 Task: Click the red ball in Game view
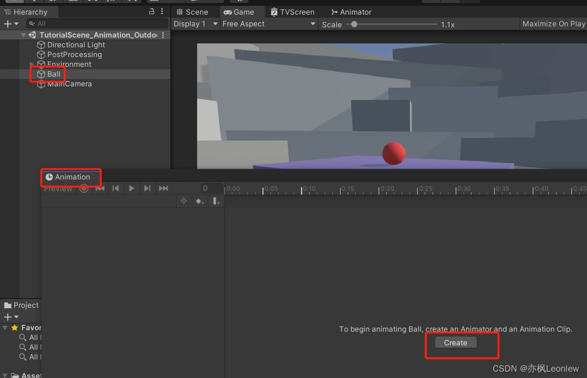(x=394, y=153)
